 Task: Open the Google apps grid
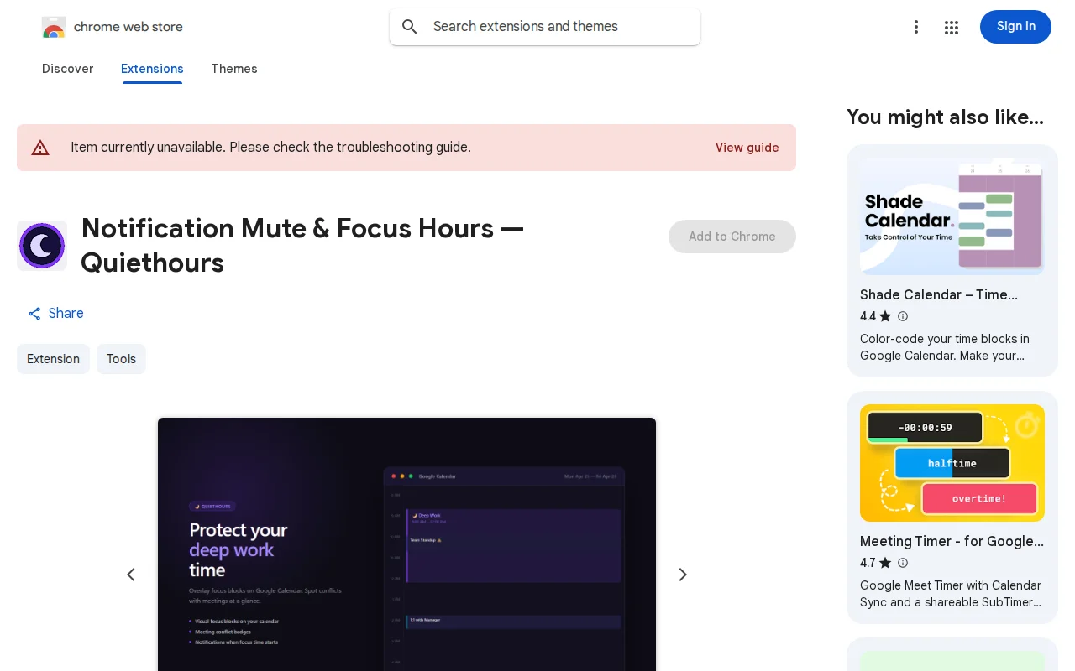(x=952, y=27)
